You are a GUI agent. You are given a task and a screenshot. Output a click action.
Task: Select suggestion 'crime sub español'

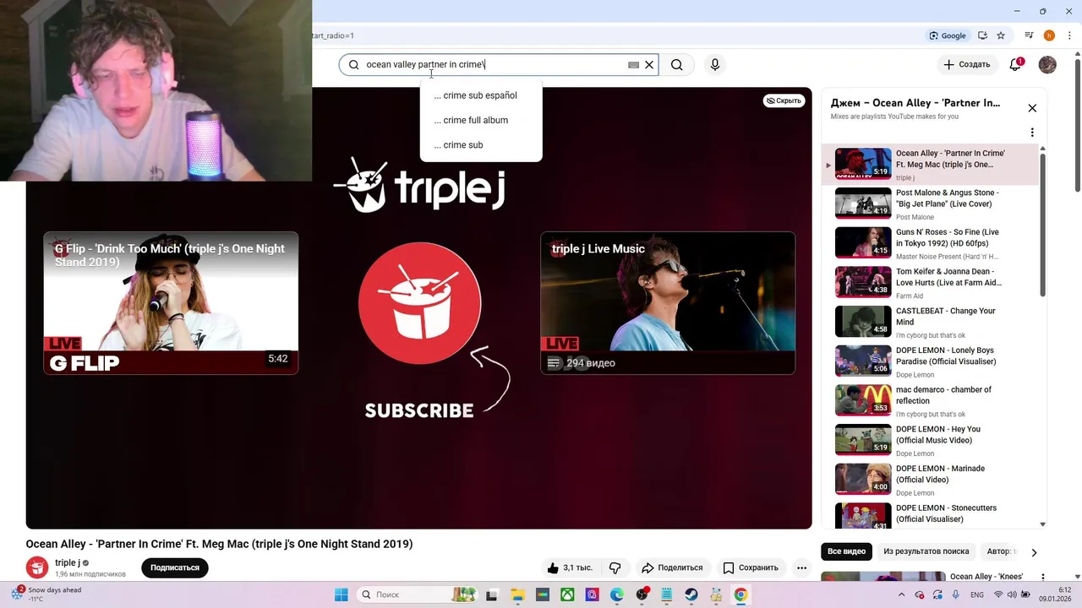pyautogui.click(x=481, y=95)
